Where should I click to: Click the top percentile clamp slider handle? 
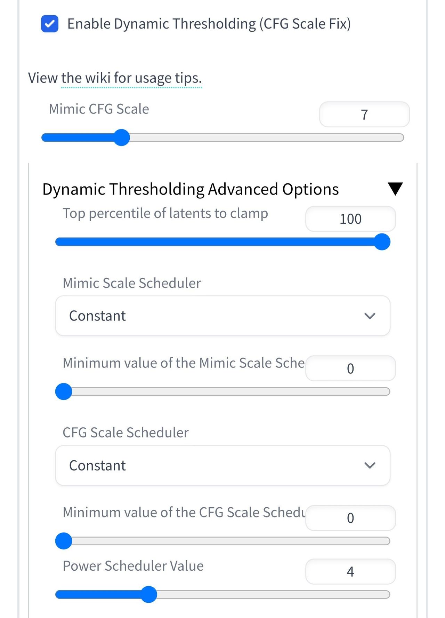pos(382,242)
